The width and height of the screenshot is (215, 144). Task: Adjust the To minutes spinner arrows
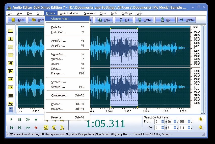(x=163, y=128)
